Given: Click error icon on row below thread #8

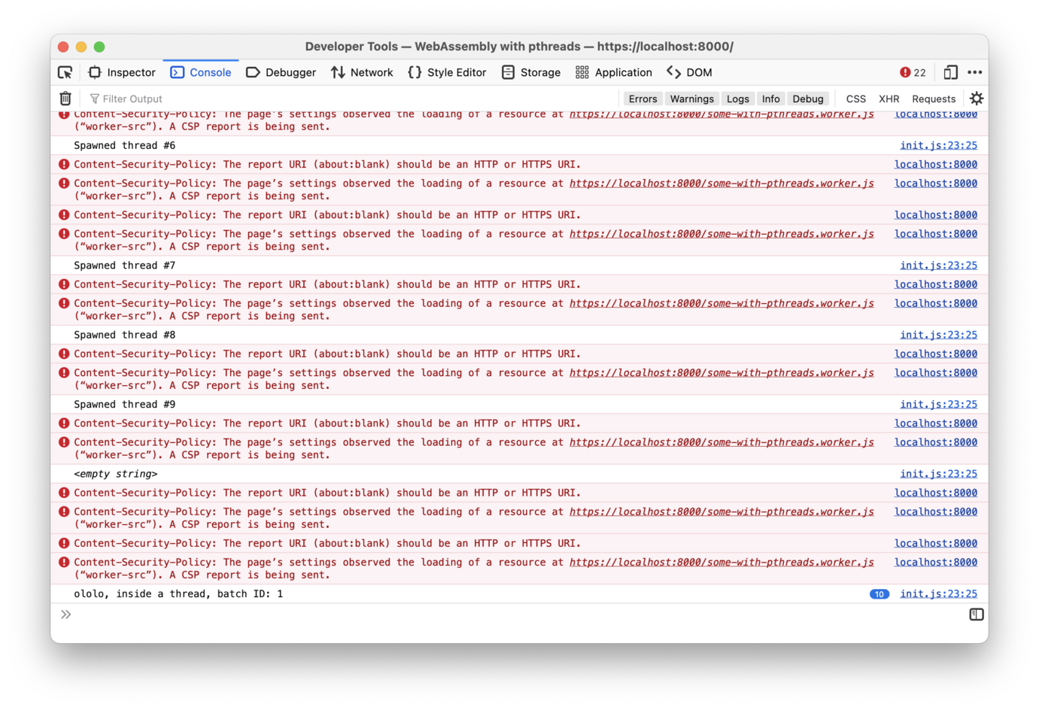Looking at the screenshot, I should (x=64, y=353).
